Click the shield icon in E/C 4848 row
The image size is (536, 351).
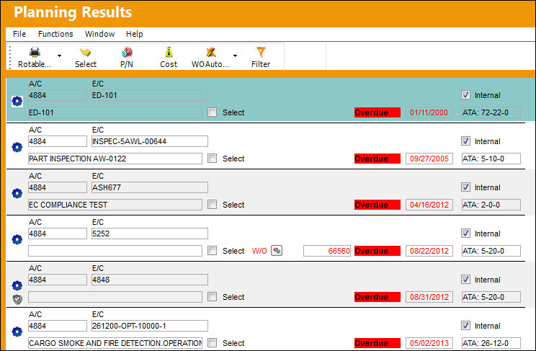[17, 300]
